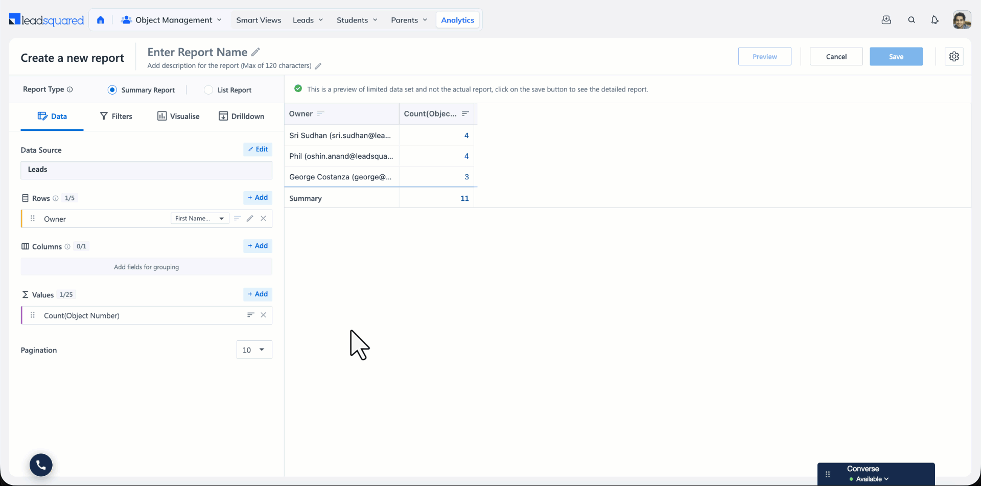
Task: Click count 3 for George Costanza
Action: point(466,177)
